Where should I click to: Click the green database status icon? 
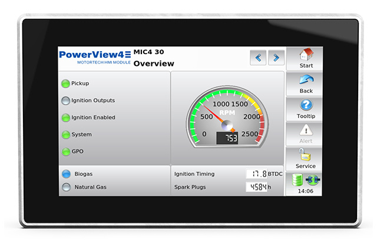coord(299,180)
